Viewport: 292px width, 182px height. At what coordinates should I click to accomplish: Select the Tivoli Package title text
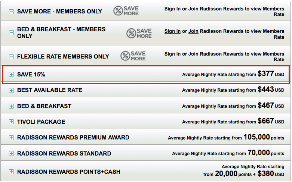41,122
